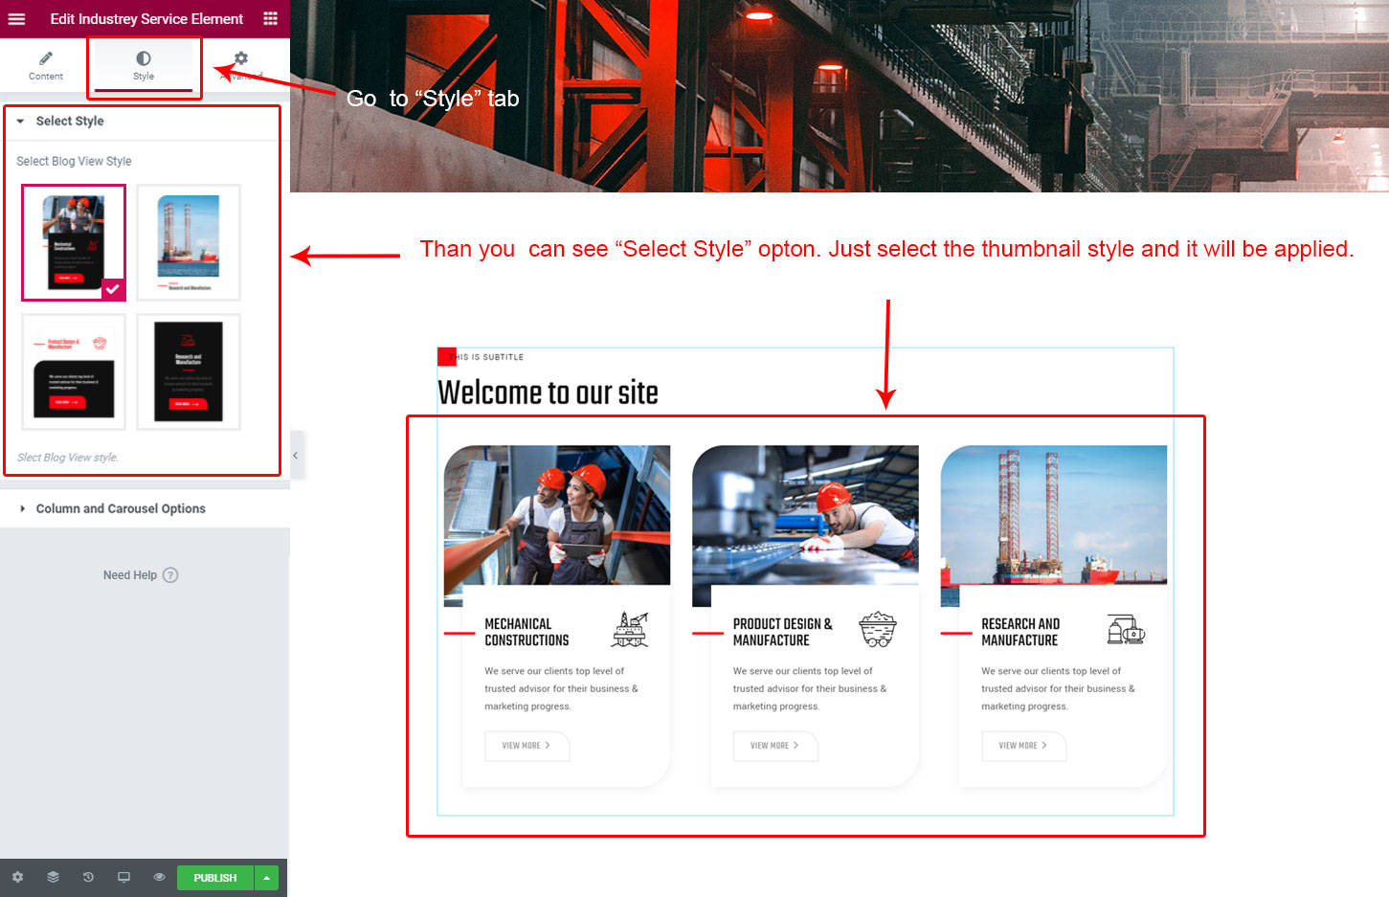Click the Need Help question mark icon
This screenshot has height=897, width=1389.
pyautogui.click(x=170, y=575)
